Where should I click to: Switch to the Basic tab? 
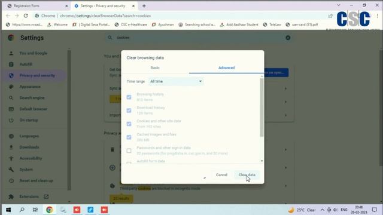(155, 67)
